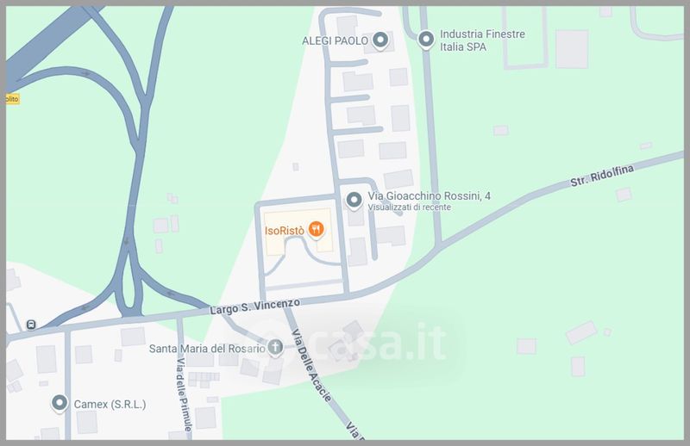This screenshot has width=690, height=446.
Task: Click the bus stop icon on the left
Action: [31, 325]
